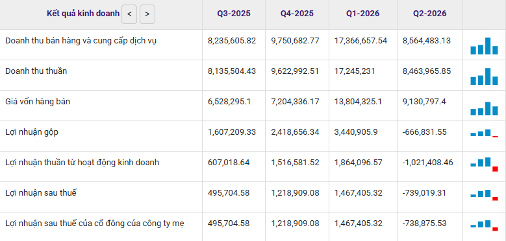Click the row label Doanh thu thuần
Image resolution: width=506 pixels, height=241 pixels.
[x=36, y=71]
